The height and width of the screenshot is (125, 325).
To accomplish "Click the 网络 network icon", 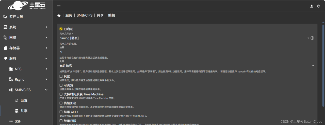I will [x=5, y=38].
